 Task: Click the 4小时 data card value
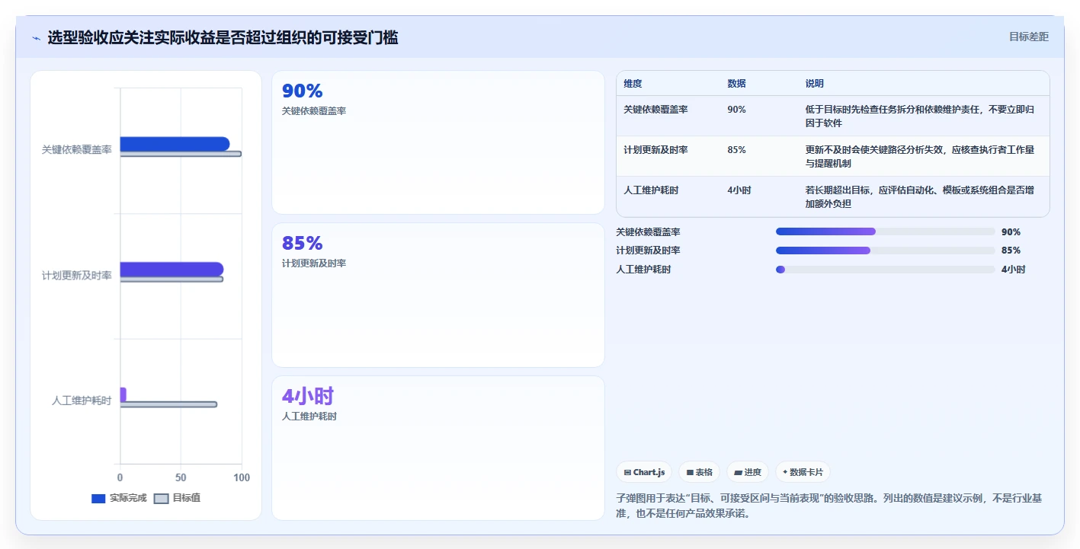pos(308,396)
